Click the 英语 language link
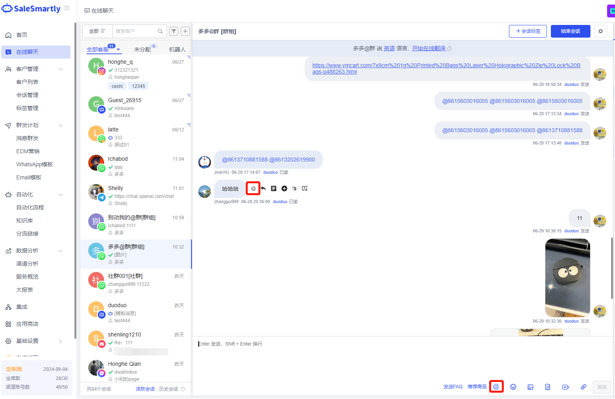Image resolution: width=615 pixels, height=399 pixels. [x=389, y=48]
